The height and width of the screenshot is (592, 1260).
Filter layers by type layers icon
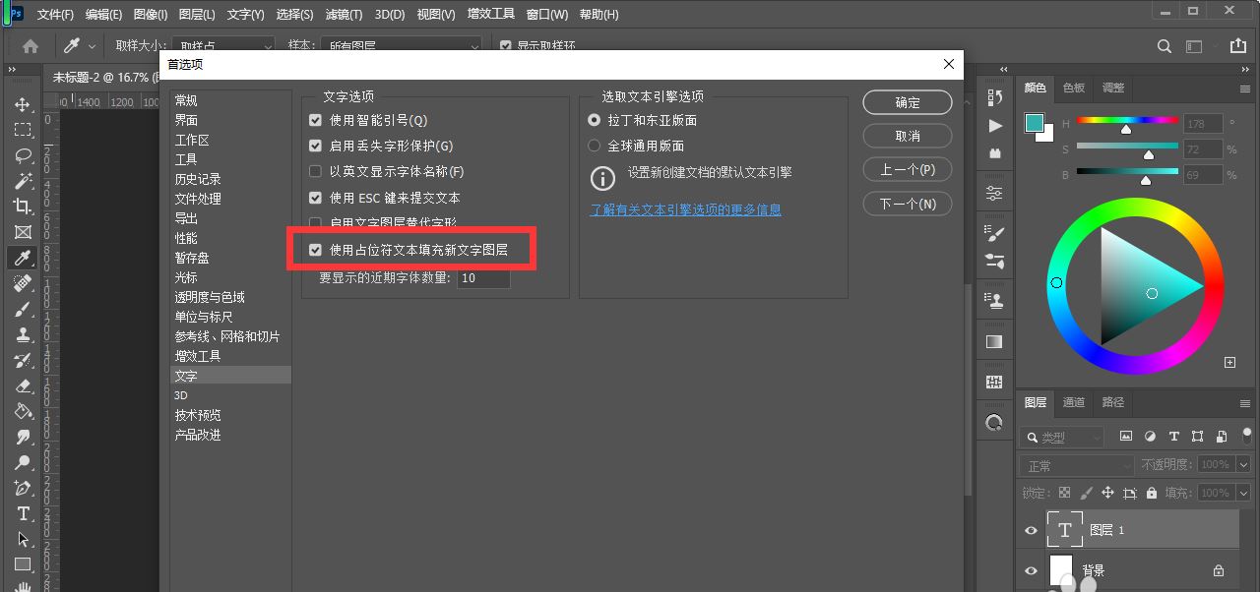(1173, 437)
